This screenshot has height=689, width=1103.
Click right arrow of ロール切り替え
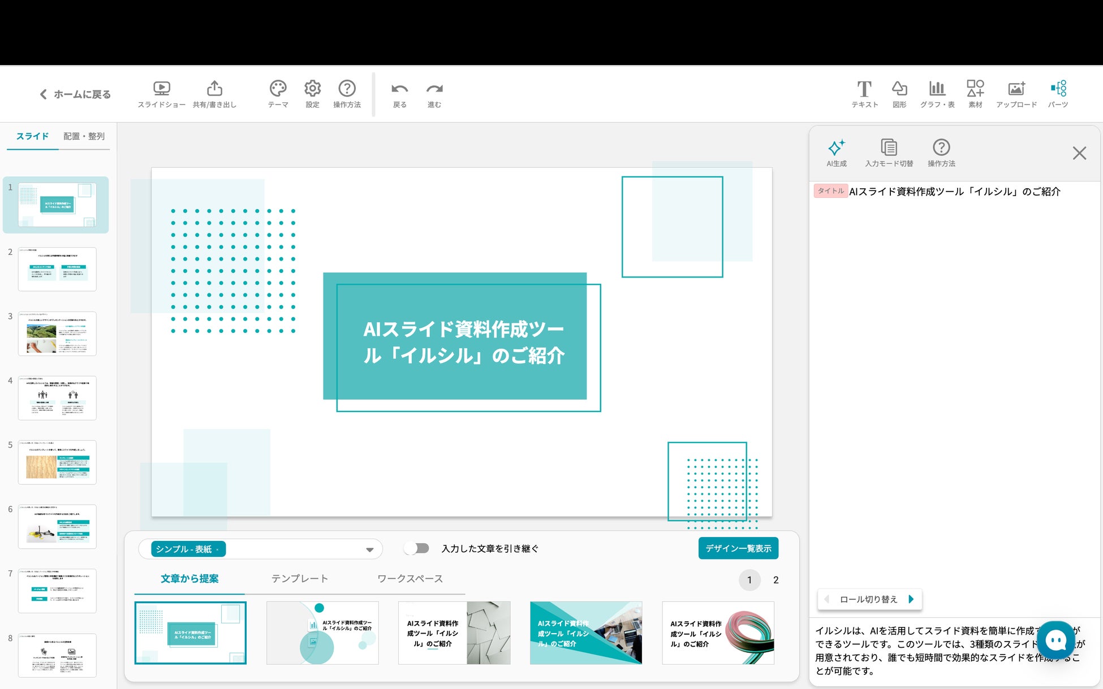[x=911, y=599]
